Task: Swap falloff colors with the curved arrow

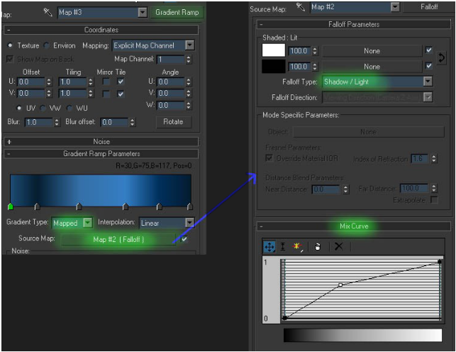Action: pyautogui.click(x=441, y=57)
